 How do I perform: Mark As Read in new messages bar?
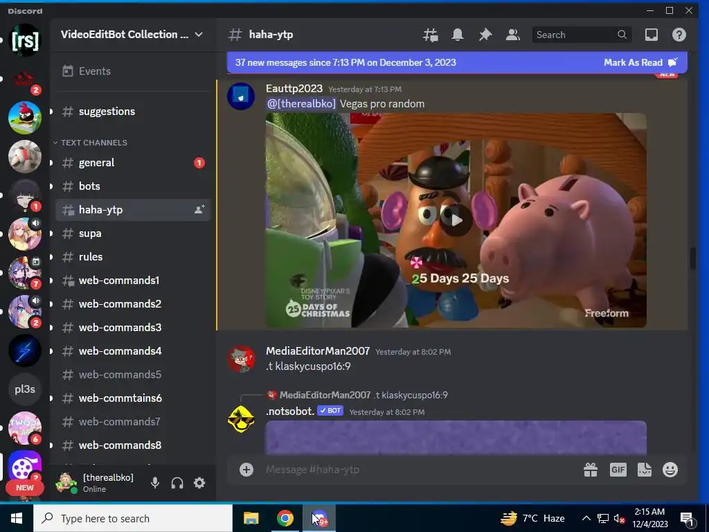pos(640,62)
